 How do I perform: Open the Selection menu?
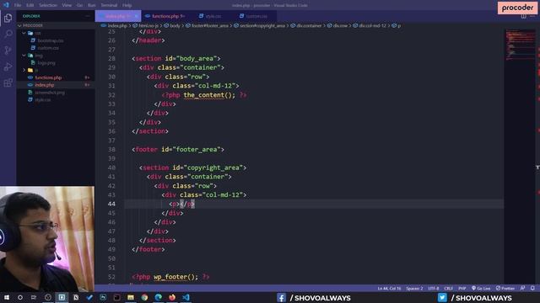click(48, 5)
